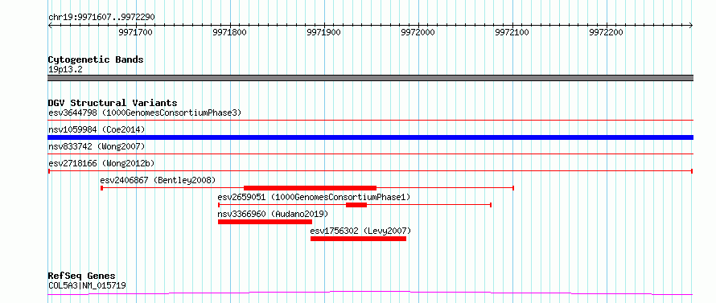Screen dimensions: 716x303
Task: Click the esv2406867 Bentley2008 thick red segment
Action: pyautogui.click(x=310, y=188)
